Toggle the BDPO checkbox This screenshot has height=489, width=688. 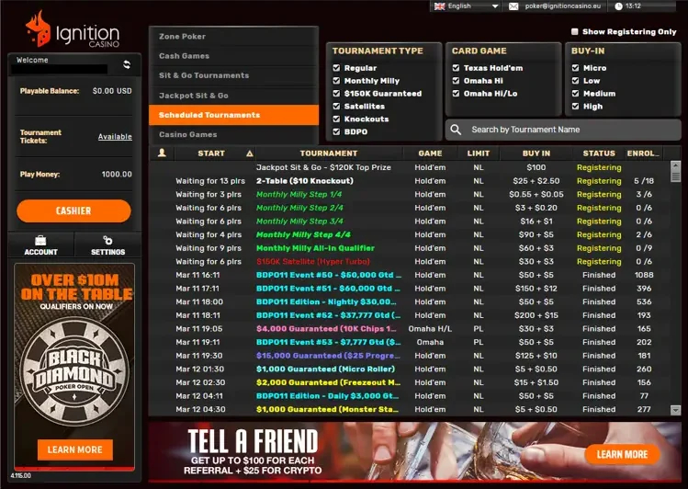pos(336,131)
